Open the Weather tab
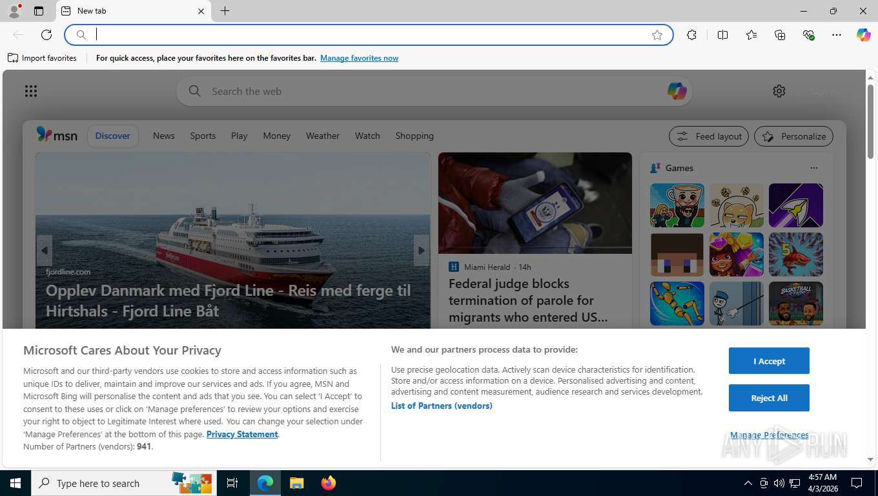Image resolution: width=878 pixels, height=496 pixels. tap(323, 136)
